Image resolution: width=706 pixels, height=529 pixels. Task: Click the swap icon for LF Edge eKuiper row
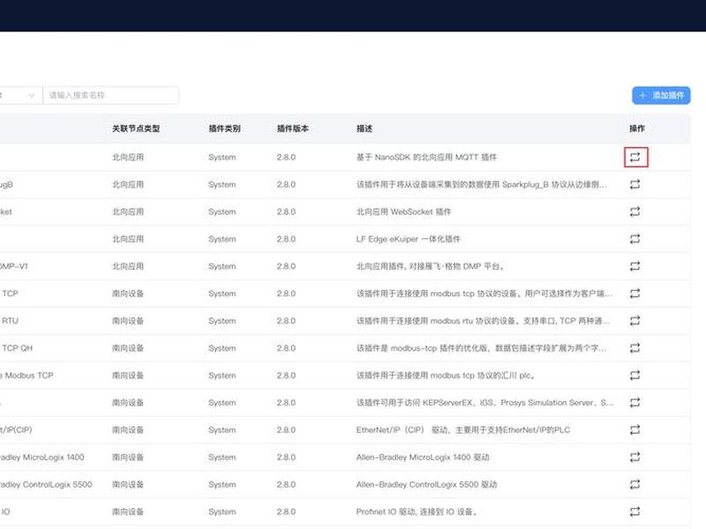click(x=635, y=239)
